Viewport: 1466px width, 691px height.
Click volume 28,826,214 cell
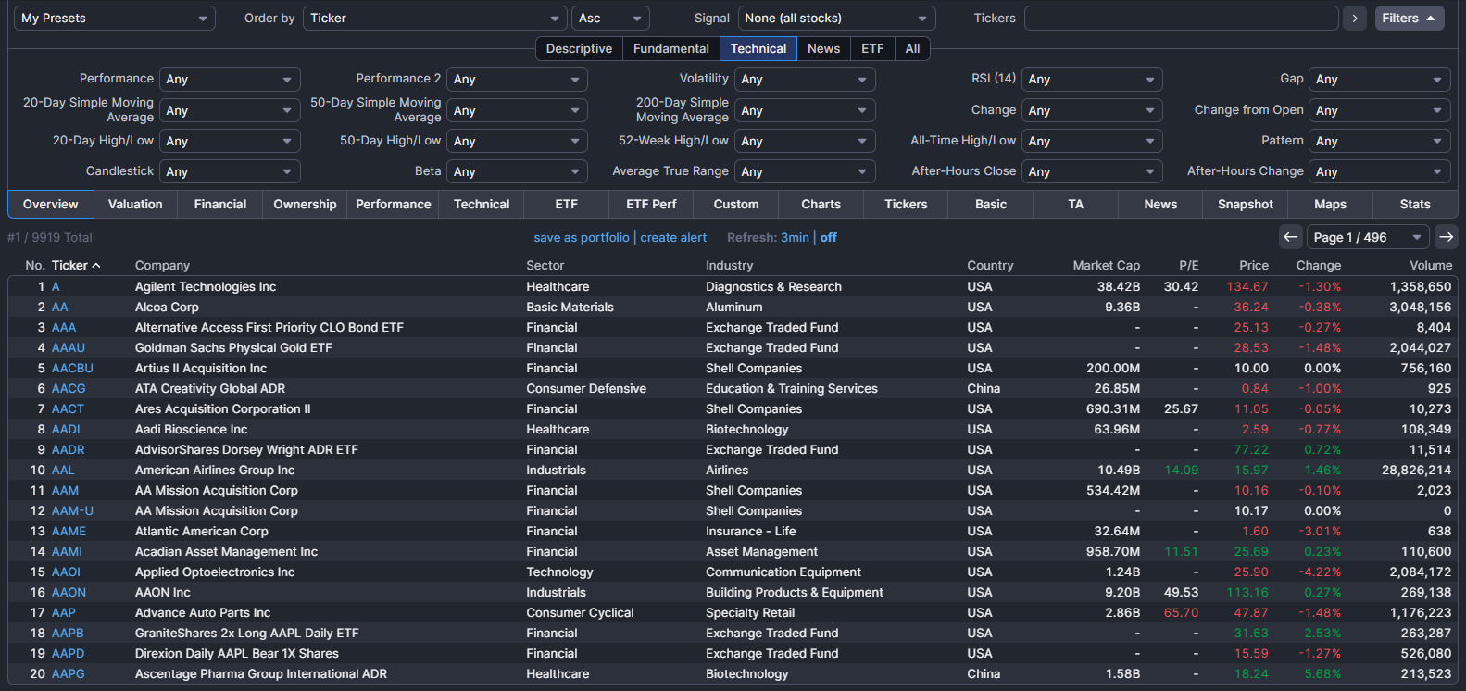[x=1416, y=471]
